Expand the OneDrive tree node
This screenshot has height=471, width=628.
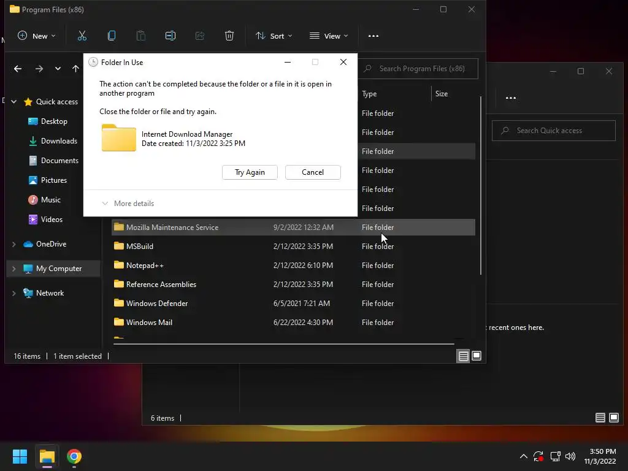(x=14, y=244)
